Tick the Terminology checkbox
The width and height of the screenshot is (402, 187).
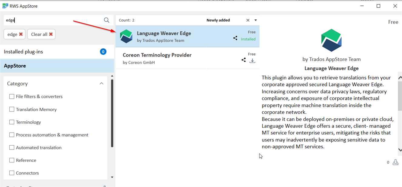click(12, 122)
